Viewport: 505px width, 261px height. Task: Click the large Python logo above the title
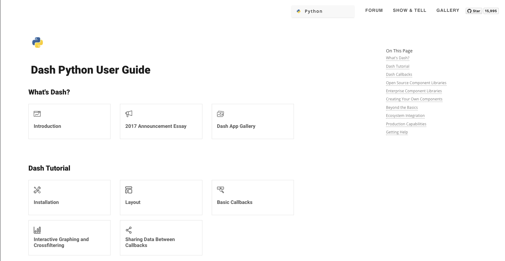pyautogui.click(x=37, y=42)
